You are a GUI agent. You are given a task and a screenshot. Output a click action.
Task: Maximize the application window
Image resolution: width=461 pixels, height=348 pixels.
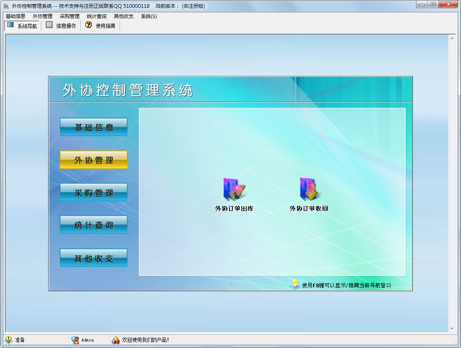click(x=433, y=5)
